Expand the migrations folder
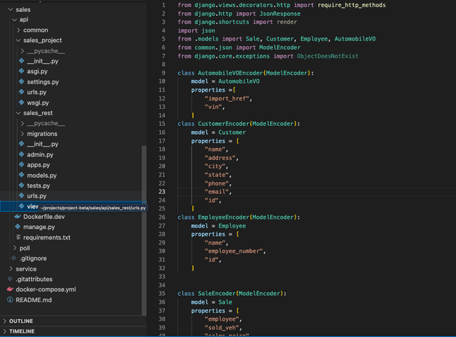This screenshot has height=337, width=456. [x=42, y=134]
